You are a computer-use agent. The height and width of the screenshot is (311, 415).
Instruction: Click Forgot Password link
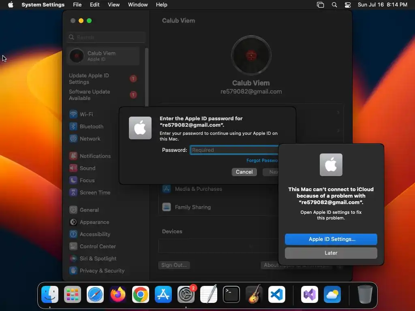tap(262, 160)
